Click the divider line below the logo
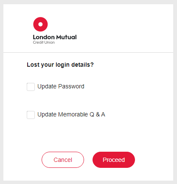The height and width of the screenshot is (184, 177). 88,52
